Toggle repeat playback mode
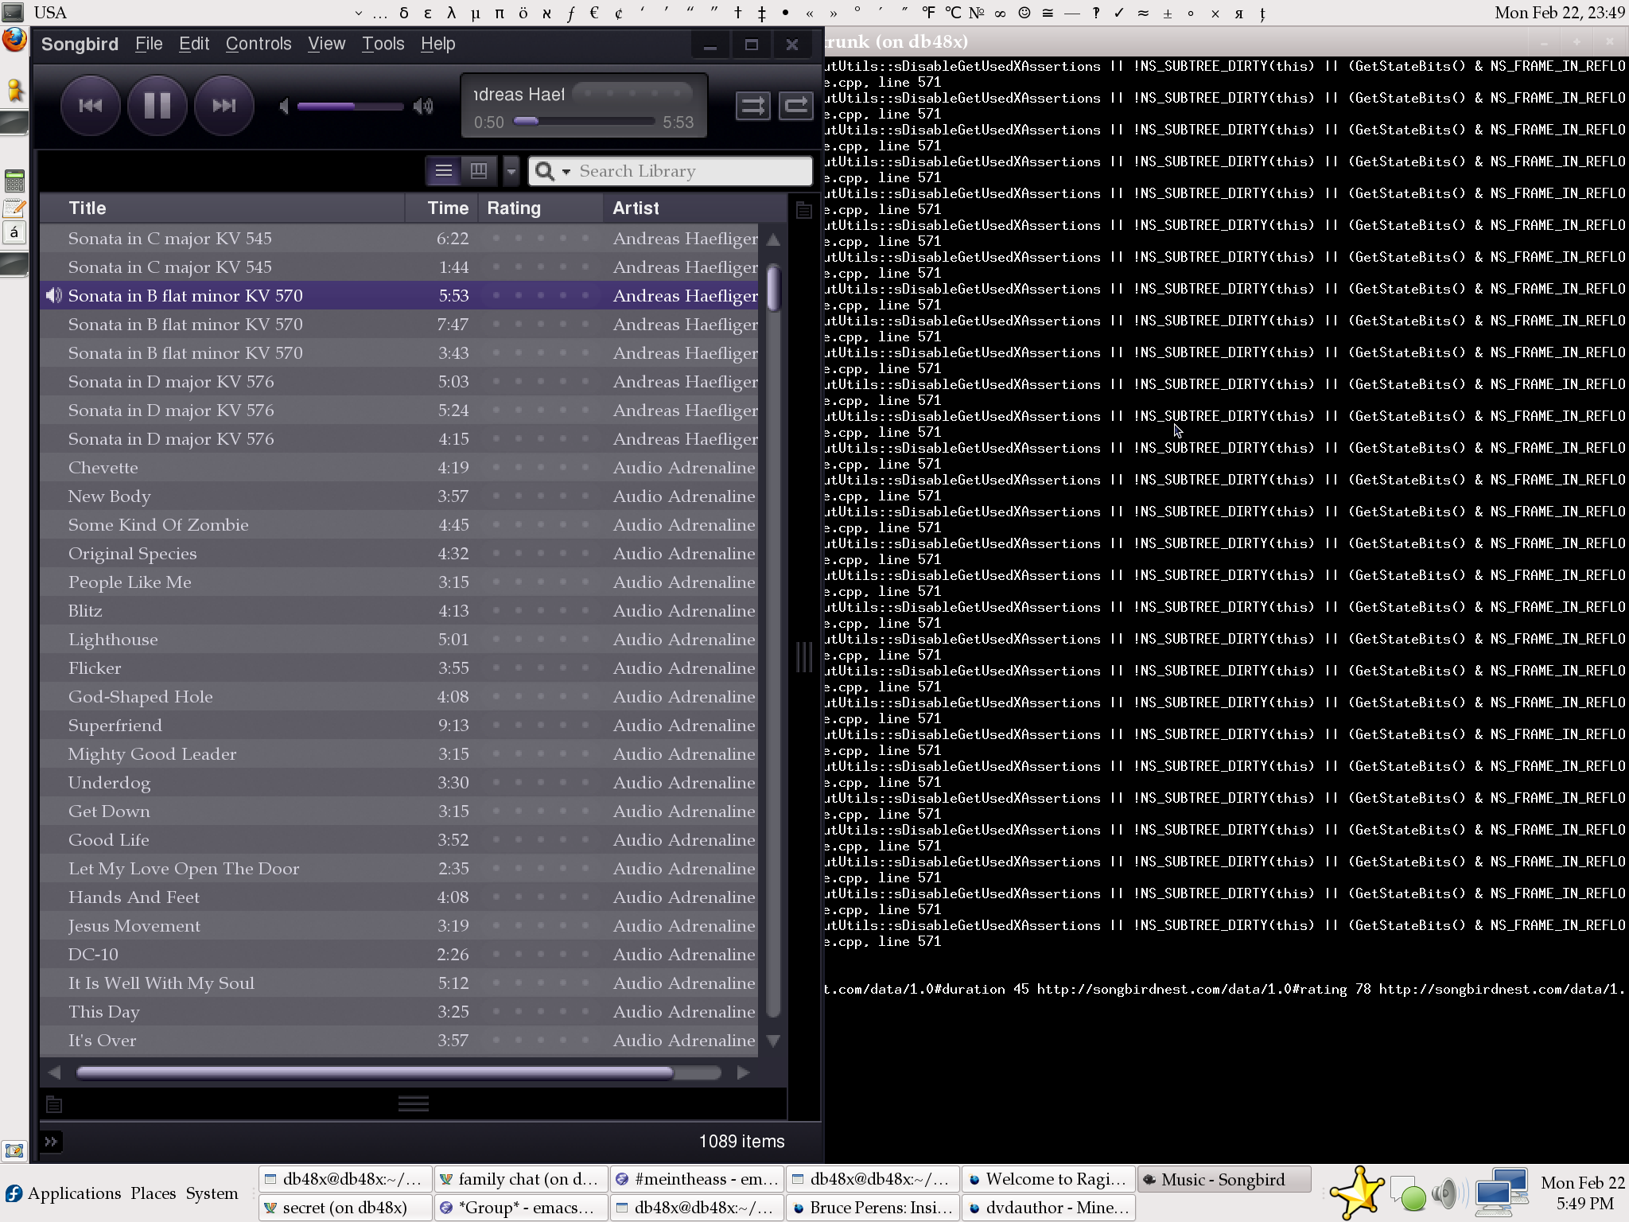This screenshot has width=1629, height=1222. (x=795, y=106)
